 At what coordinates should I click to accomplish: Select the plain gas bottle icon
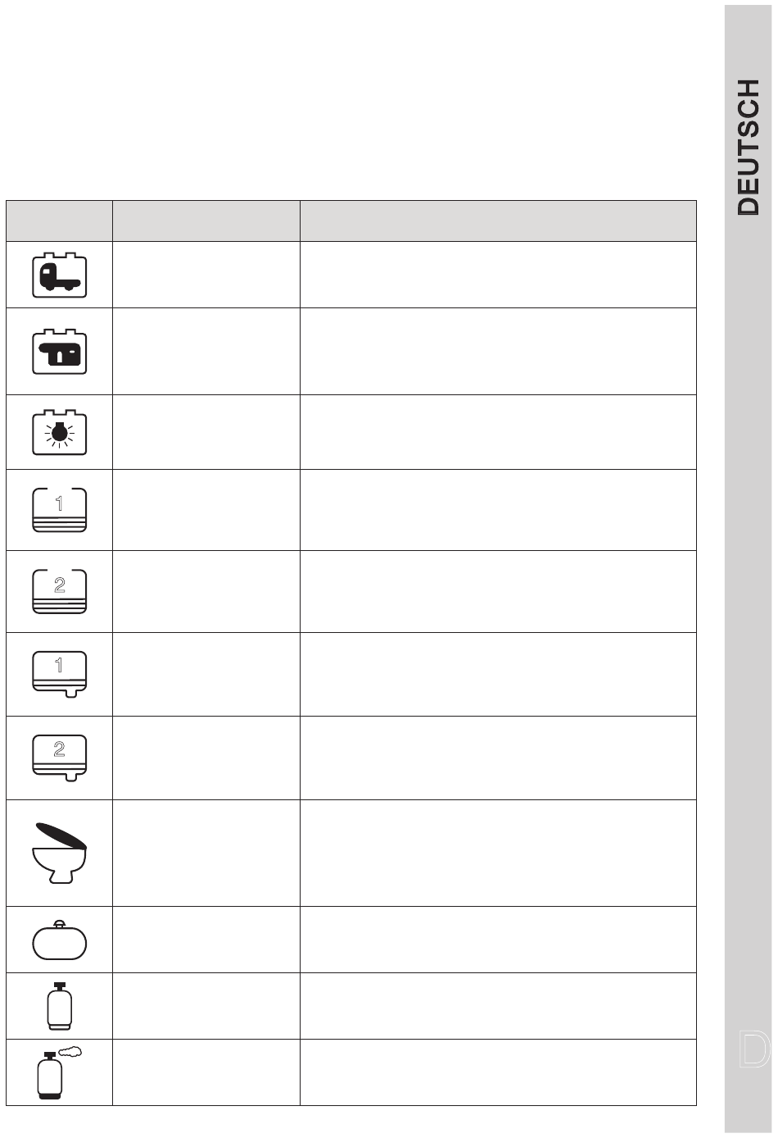(59, 1005)
